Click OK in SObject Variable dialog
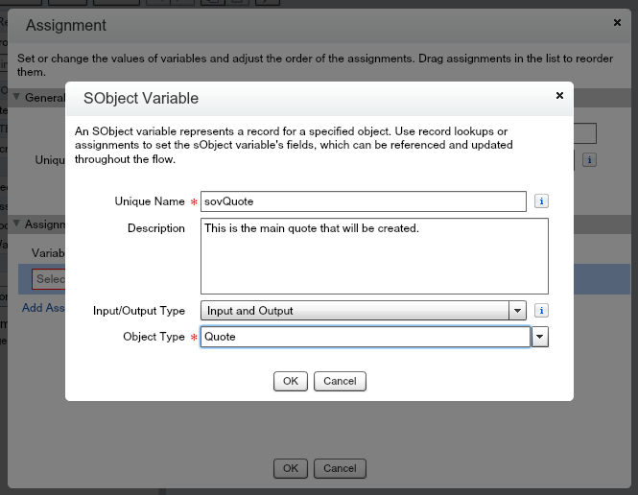The image size is (638, 495). click(290, 381)
